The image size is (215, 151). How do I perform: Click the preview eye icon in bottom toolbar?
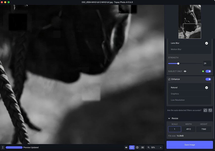(x=126, y=147)
